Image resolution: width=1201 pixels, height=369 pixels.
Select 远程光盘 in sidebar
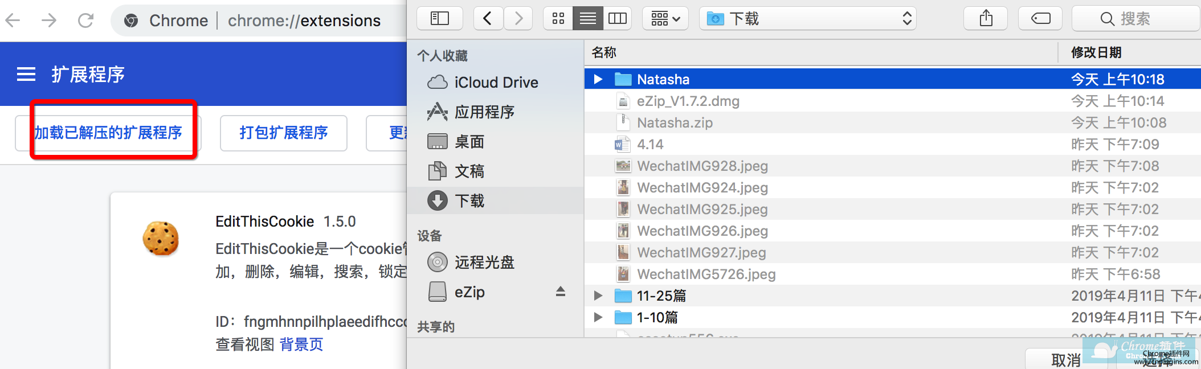click(496, 263)
